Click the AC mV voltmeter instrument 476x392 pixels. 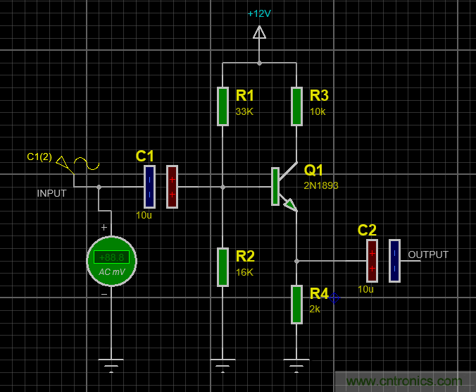pos(111,262)
